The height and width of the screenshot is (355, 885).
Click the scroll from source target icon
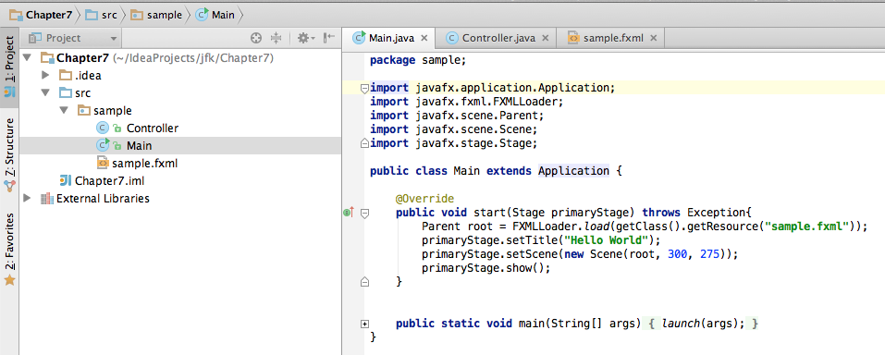coord(256,38)
